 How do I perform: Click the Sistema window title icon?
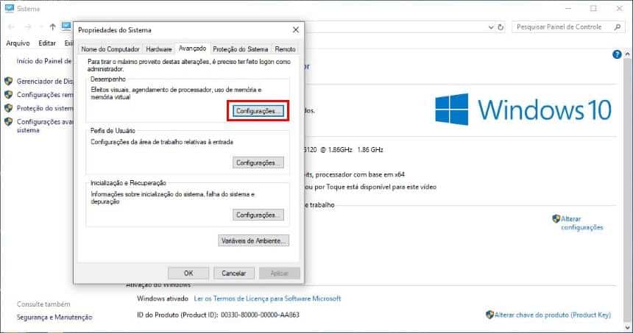(x=10, y=9)
